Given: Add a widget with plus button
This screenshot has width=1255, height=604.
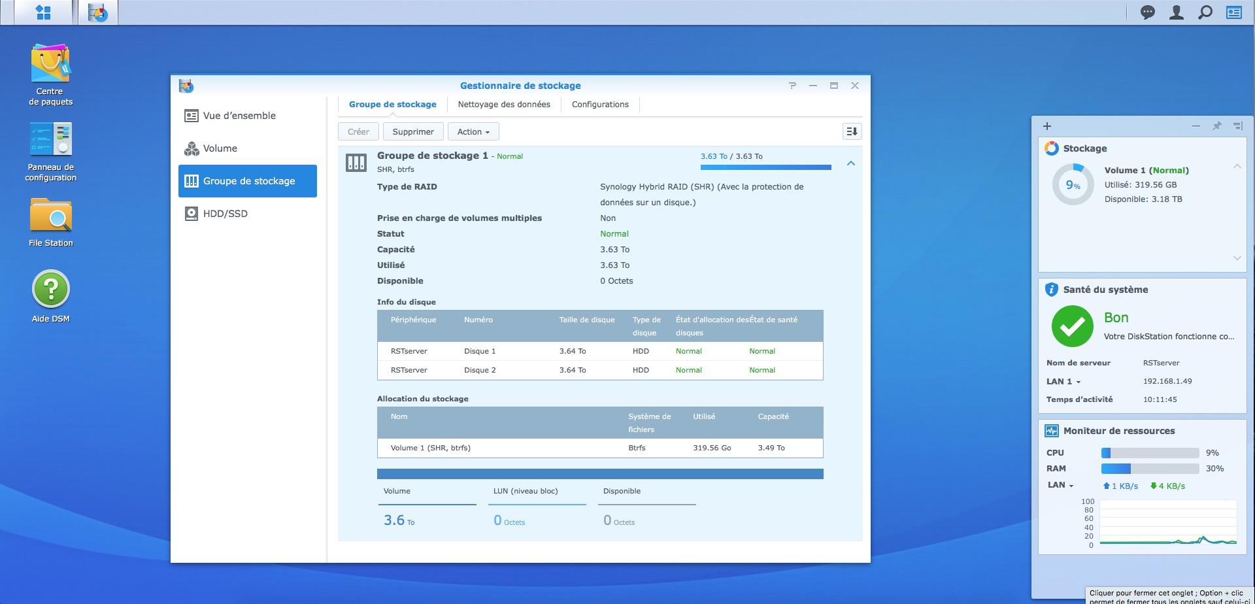Looking at the screenshot, I should [x=1047, y=126].
